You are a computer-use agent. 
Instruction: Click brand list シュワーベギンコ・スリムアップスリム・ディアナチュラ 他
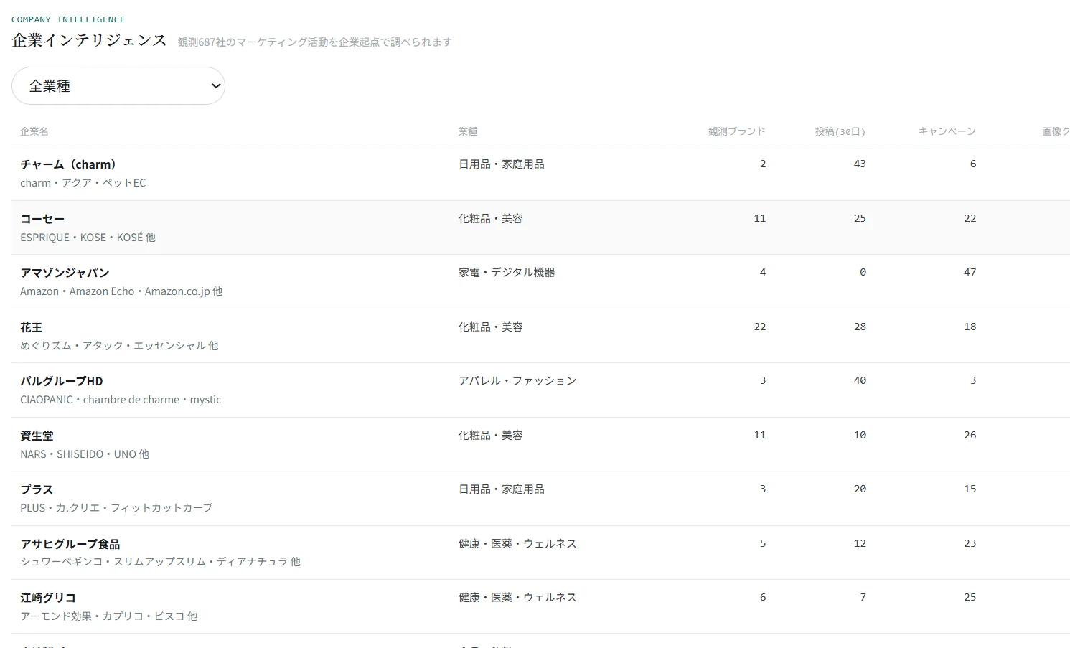pyautogui.click(x=160, y=562)
